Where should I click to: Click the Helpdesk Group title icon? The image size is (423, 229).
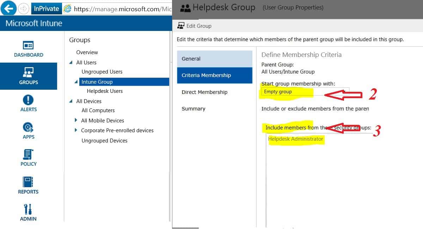point(185,7)
